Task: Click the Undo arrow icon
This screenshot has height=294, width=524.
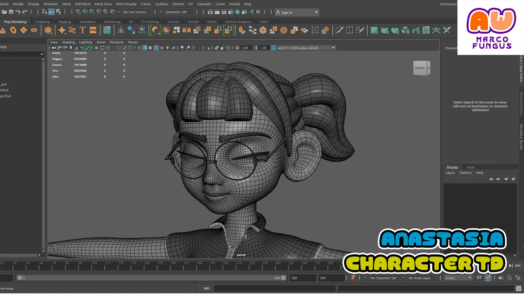Action: tap(18, 12)
